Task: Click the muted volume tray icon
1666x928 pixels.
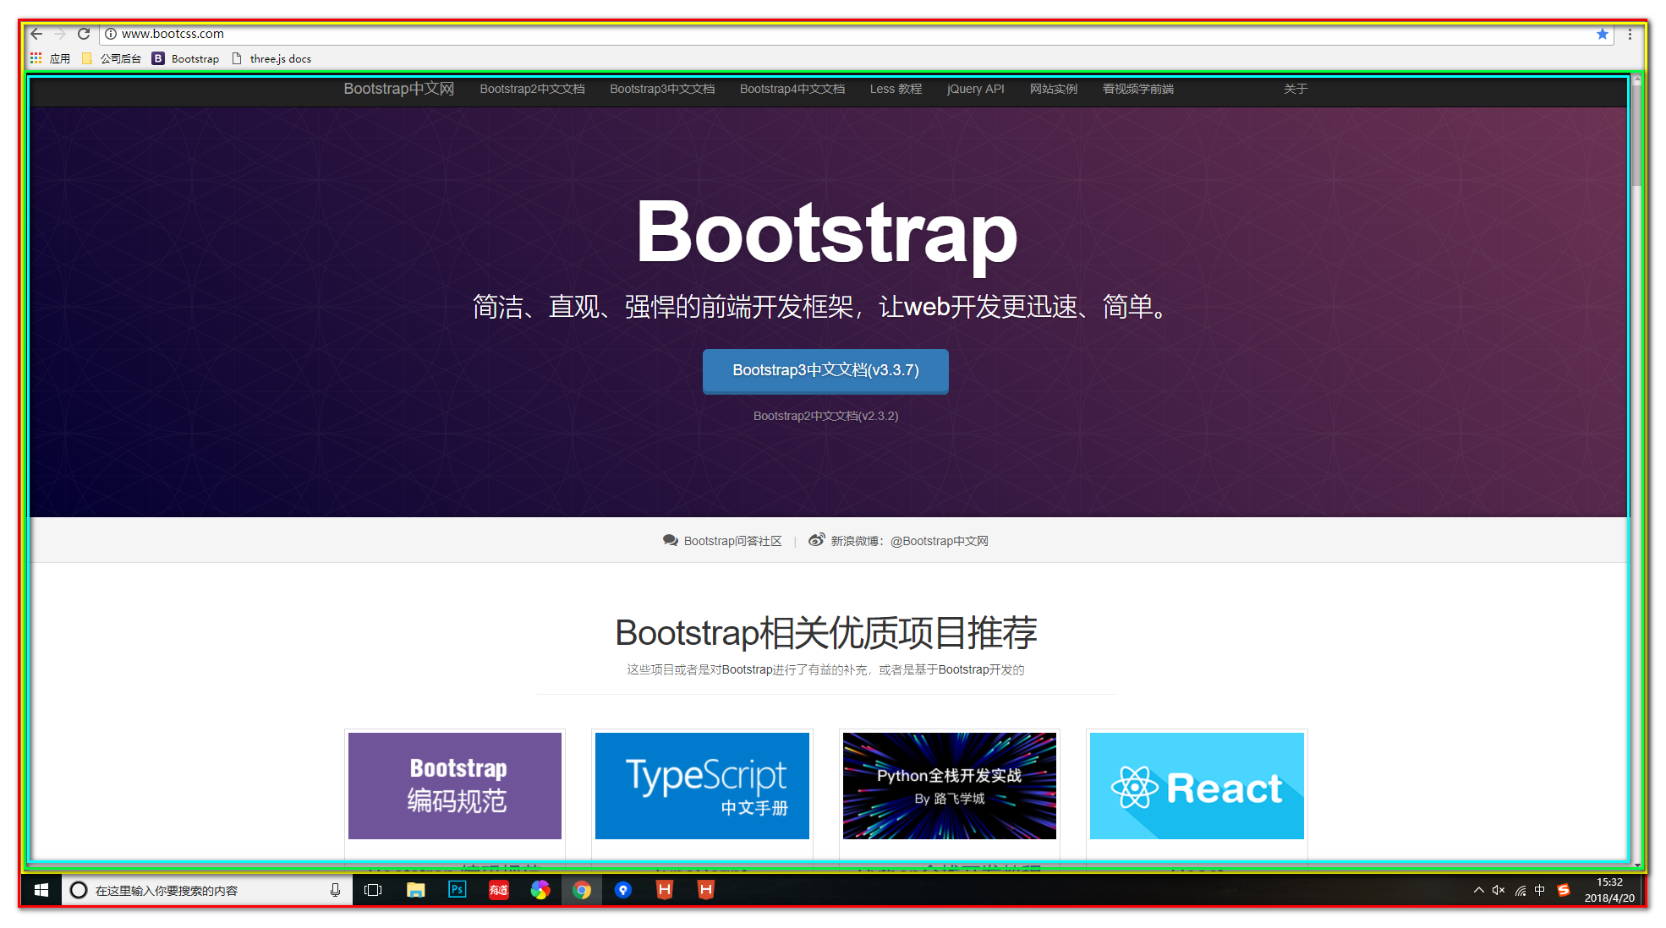Action: [1499, 890]
